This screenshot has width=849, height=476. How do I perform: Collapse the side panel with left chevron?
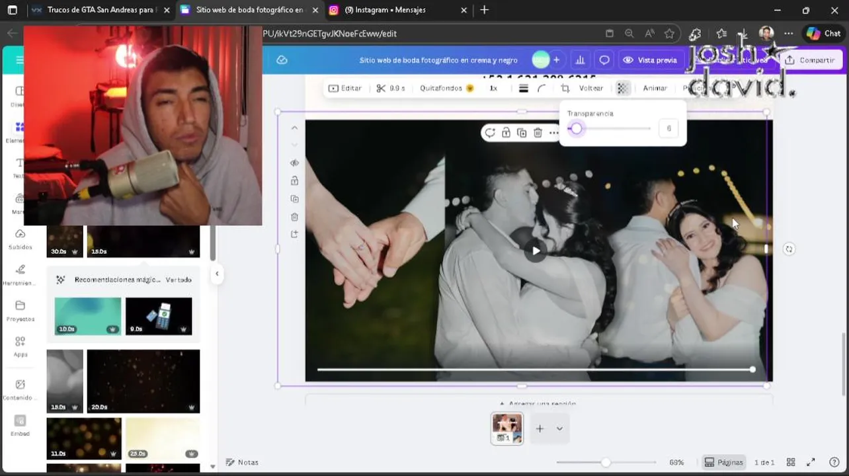pos(217,274)
